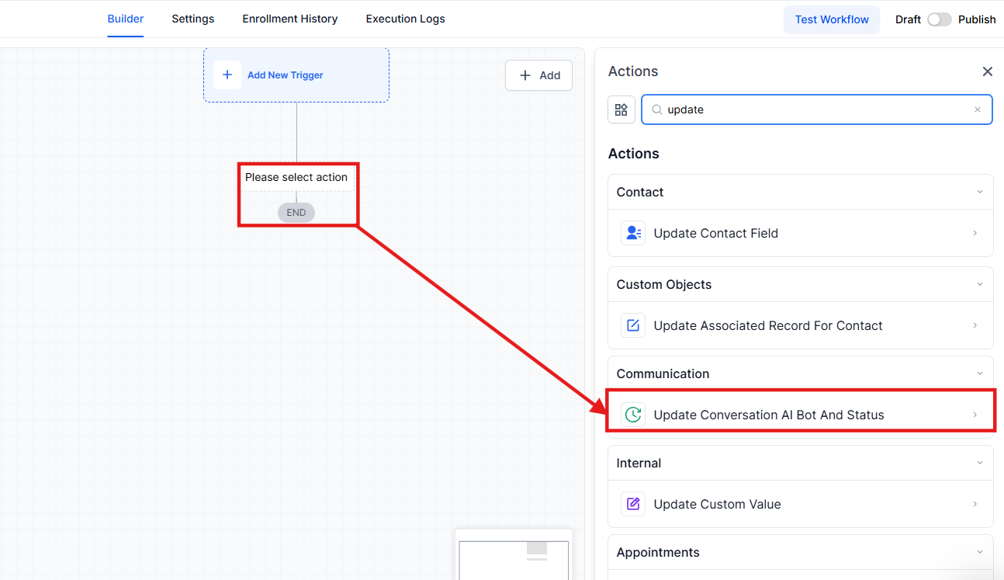Toggle the Draft/Publish switch
Image resolution: width=1004 pixels, height=580 pixels.
[x=939, y=19]
